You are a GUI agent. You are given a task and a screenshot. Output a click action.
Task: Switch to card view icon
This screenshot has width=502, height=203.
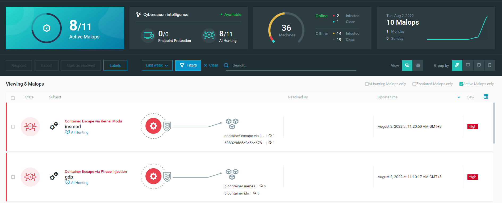pos(407,65)
